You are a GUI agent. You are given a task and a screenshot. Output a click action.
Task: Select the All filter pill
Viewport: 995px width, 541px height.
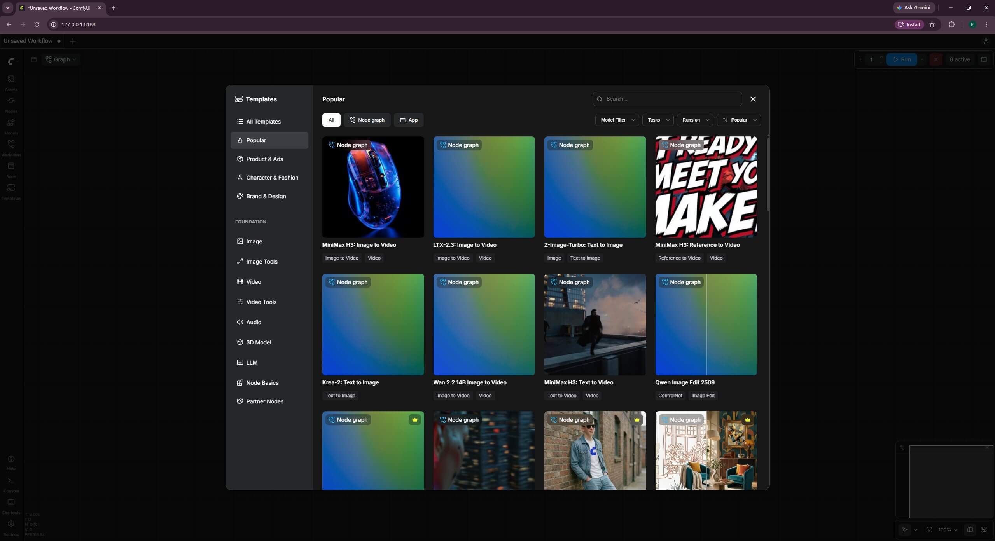pos(331,120)
